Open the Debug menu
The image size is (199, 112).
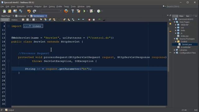pos(52,7)
